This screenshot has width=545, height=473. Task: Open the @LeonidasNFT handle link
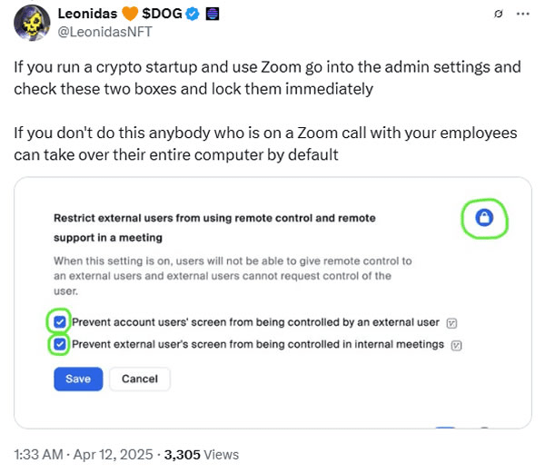104,32
